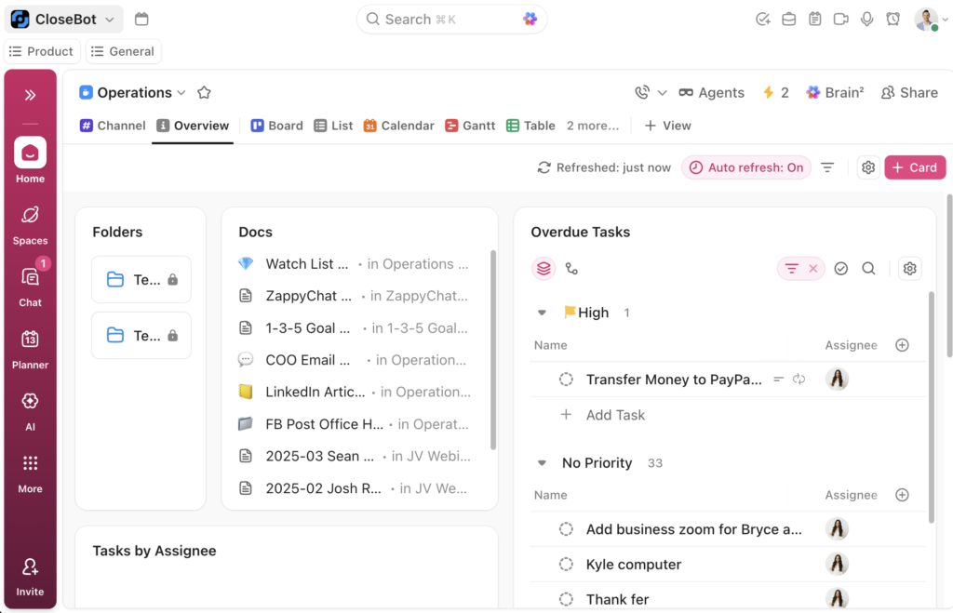Search within Overdue Tasks magnifier icon

tap(868, 269)
